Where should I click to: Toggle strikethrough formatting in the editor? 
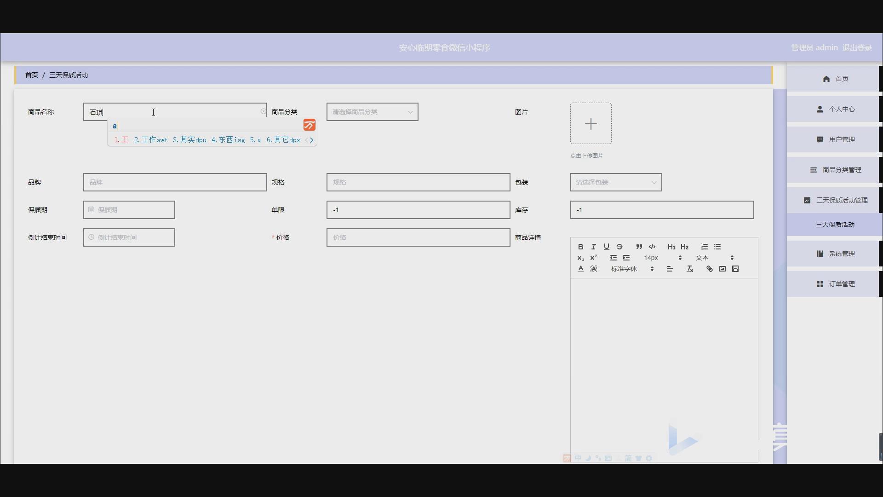619,247
